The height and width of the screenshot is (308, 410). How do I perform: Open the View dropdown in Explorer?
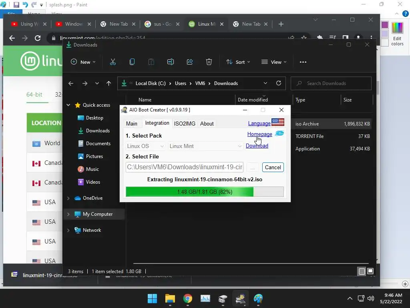(274, 62)
